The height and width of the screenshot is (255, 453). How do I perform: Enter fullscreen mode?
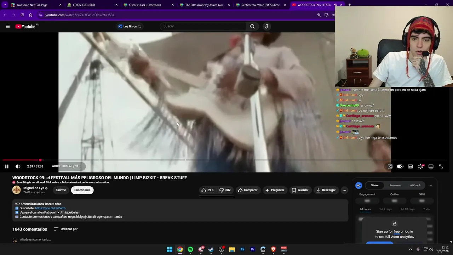point(441,166)
